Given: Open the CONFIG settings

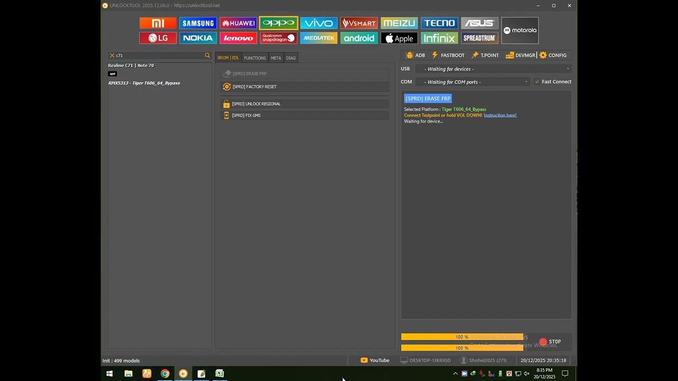Looking at the screenshot, I should pyautogui.click(x=553, y=55).
